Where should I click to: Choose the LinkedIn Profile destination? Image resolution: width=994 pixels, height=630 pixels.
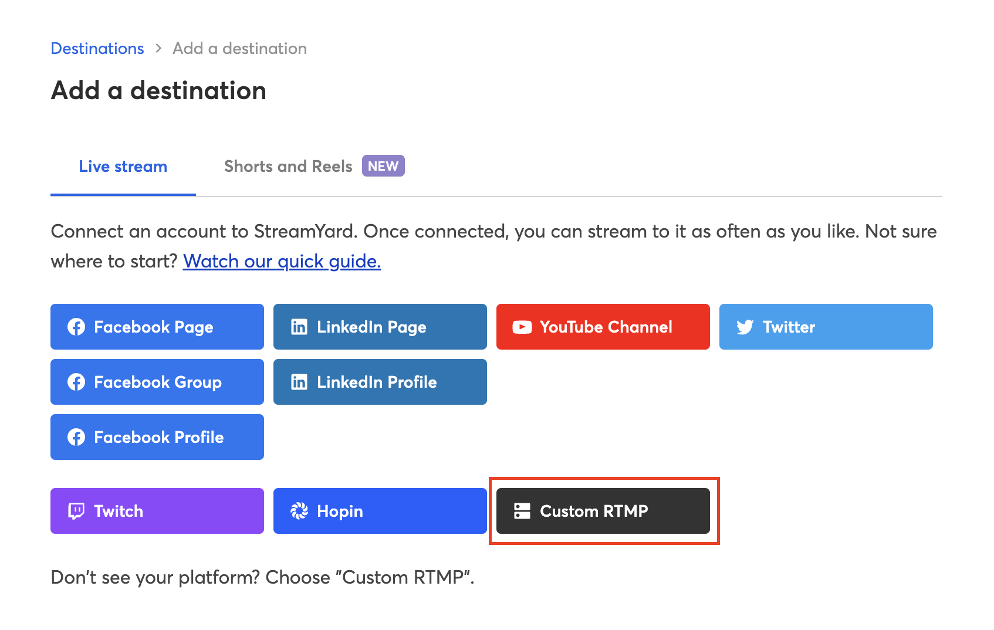pyautogui.click(x=380, y=382)
